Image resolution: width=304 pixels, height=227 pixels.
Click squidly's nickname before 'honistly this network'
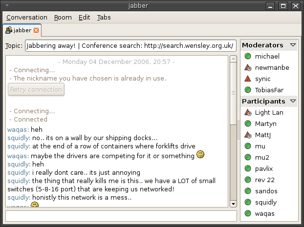click(19, 198)
